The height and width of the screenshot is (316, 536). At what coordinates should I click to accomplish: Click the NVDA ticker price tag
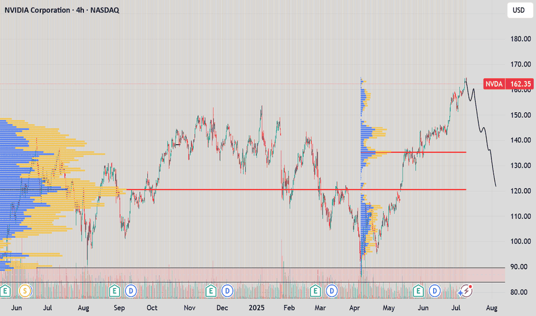pos(494,84)
